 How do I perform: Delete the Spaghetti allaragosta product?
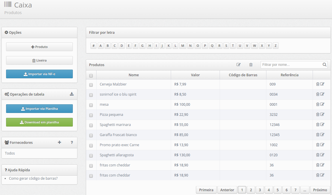point(318,155)
